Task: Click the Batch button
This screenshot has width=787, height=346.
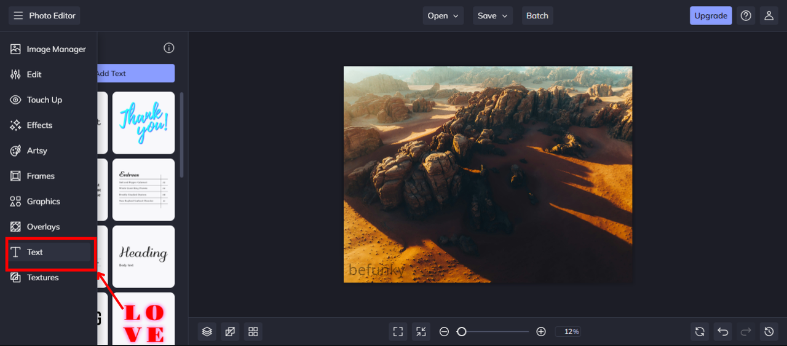Action: point(537,16)
